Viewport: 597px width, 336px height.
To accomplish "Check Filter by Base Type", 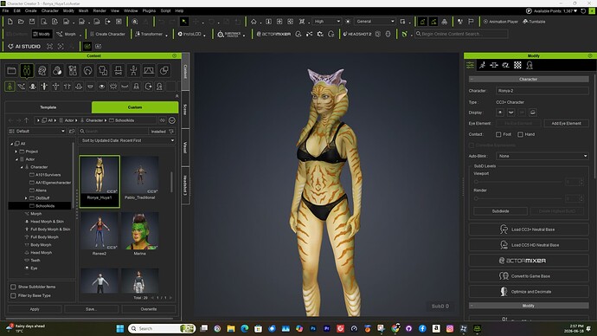I will pos(13,295).
